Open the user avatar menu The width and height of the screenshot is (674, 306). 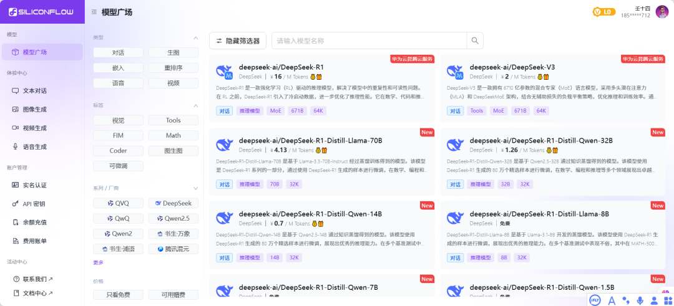click(662, 12)
